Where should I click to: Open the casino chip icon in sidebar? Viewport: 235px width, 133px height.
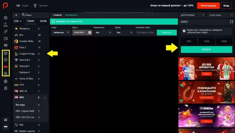pos(6,18)
